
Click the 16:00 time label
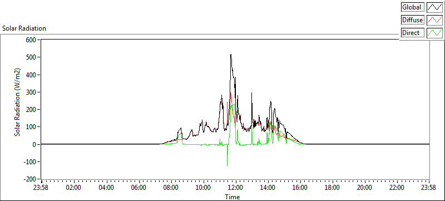pos(300,188)
